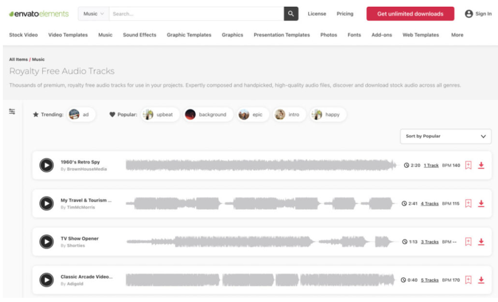Open the 1960's Retro Spy title
The width and height of the screenshot is (498, 302).
point(80,162)
